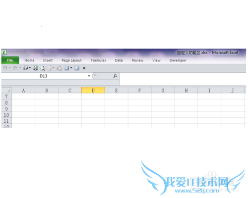
Task: Select column J header
Action: point(233,91)
